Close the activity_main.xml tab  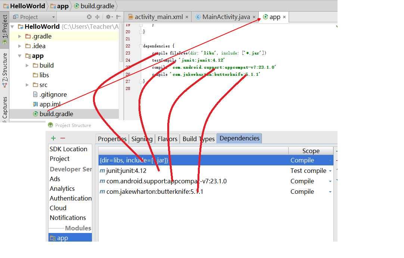pos(187,17)
